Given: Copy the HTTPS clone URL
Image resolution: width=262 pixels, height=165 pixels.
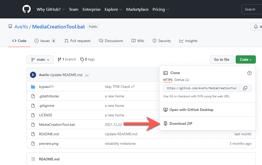Looking at the screenshot, I should (245, 88).
